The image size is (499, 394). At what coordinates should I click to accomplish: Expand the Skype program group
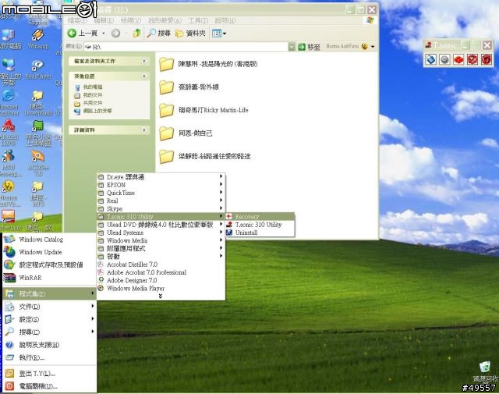pyautogui.click(x=161, y=208)
